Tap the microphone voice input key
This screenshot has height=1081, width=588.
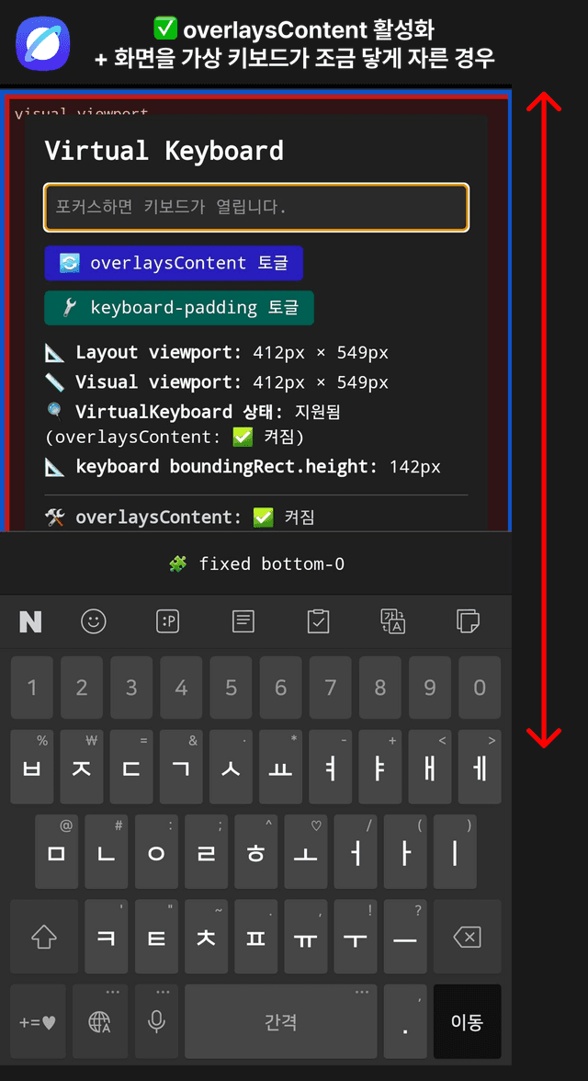(x=156, y=1021)
